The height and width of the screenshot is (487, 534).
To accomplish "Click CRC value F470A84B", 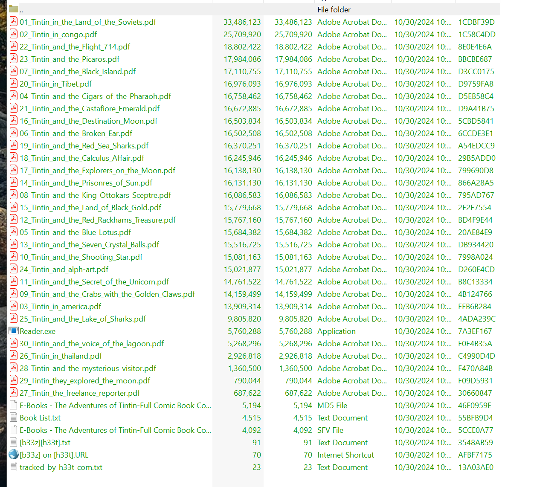I will 476,368.
